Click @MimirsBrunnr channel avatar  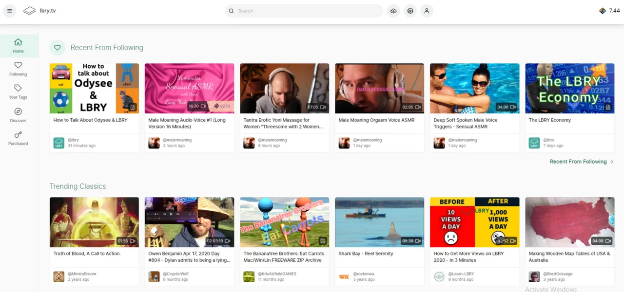tap(58, 276)
